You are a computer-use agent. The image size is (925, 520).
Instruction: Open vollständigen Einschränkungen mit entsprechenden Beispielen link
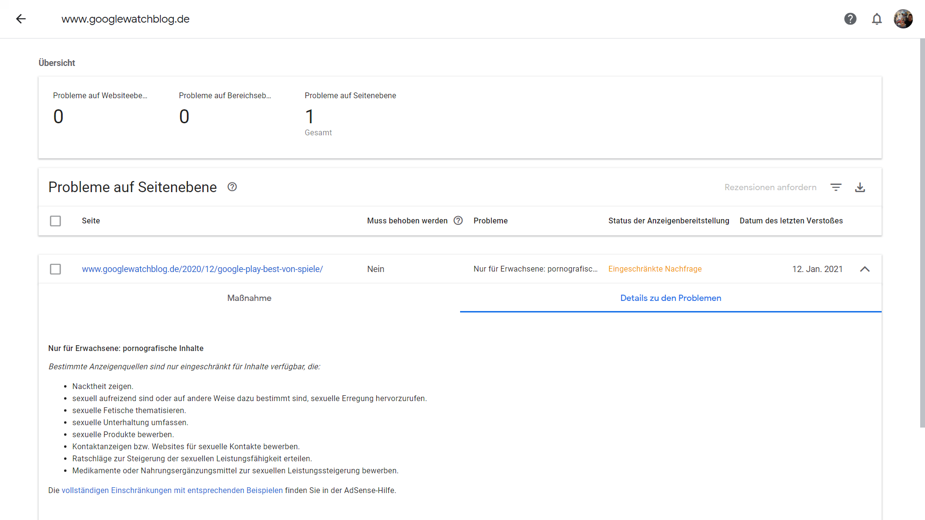(172, 490)
